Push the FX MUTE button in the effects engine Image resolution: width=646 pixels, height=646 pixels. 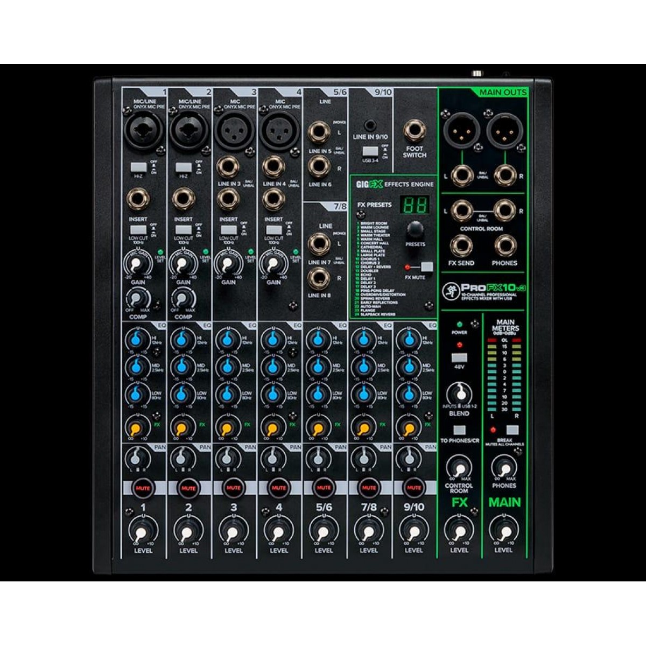(x=427, y=266)
